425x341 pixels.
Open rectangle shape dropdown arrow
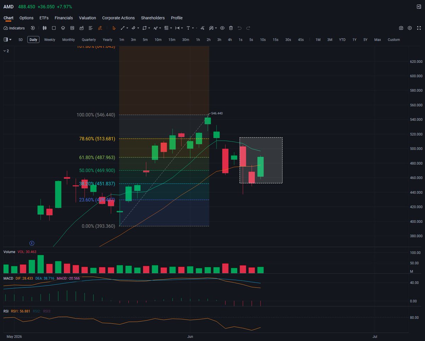click(149, 28)
